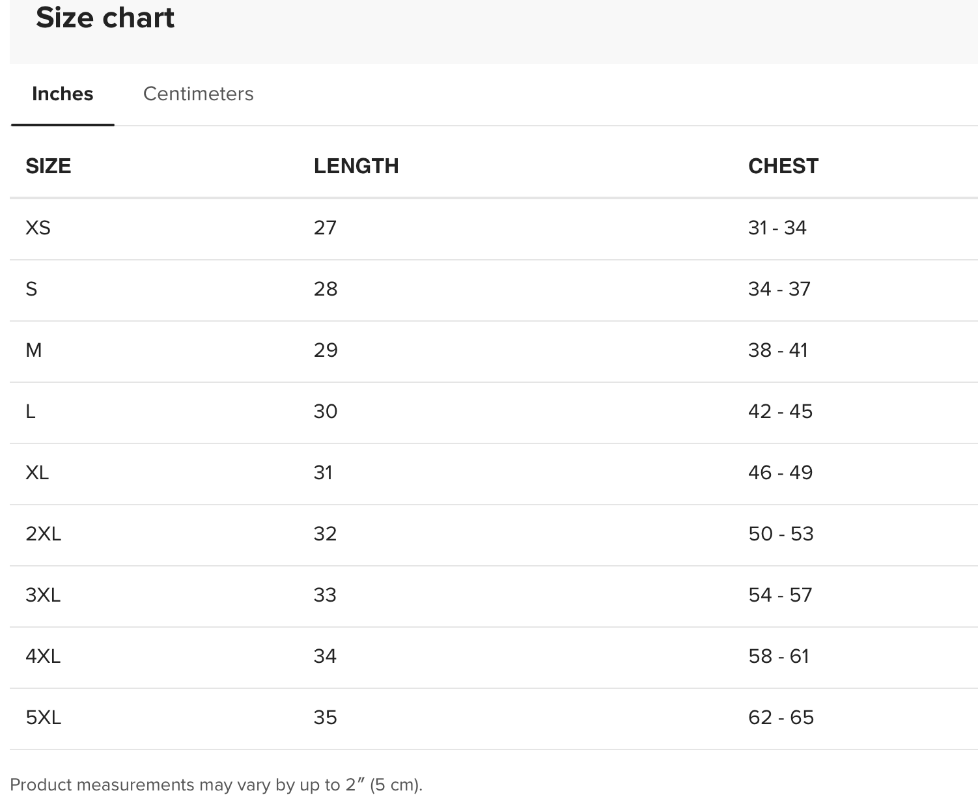The height and width of the screenshot is (810, 978).
Task: Select the XL size row label
Action: (x=37, y=473)
